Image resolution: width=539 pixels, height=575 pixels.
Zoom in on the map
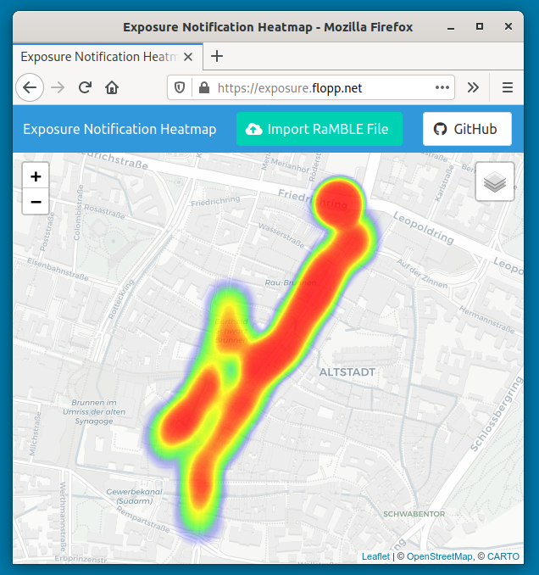point(36,176)
